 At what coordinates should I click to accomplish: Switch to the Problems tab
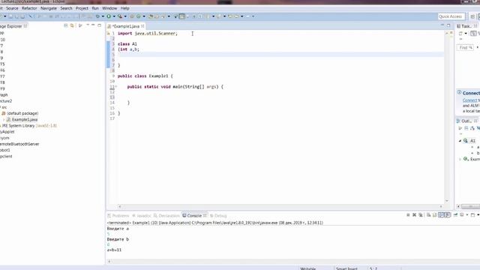tap(118, 215)
